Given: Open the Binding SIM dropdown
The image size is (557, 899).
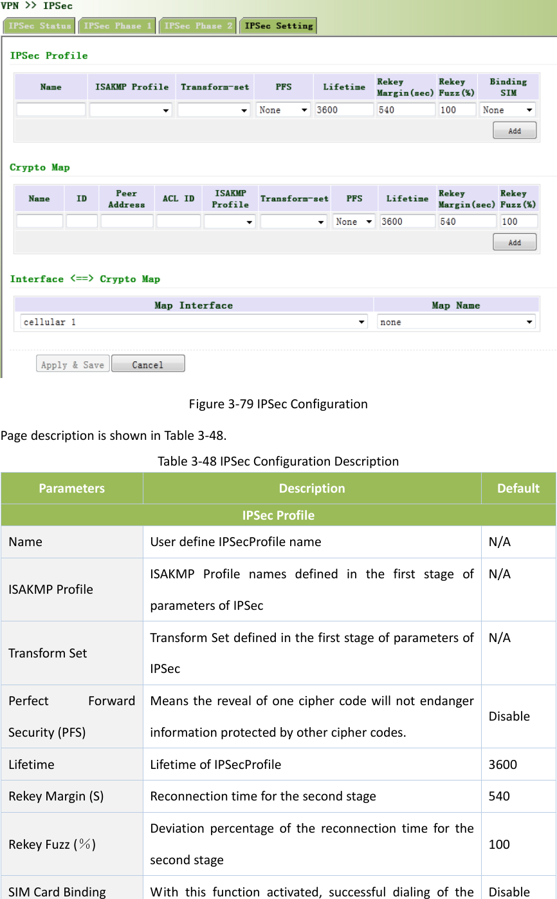Looking at the screenshot, I should [507, 109].
